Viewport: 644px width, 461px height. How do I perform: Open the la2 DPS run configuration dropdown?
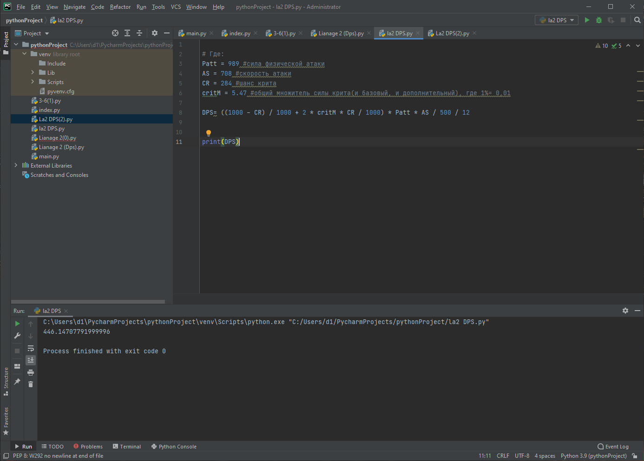tap(557, 20)
